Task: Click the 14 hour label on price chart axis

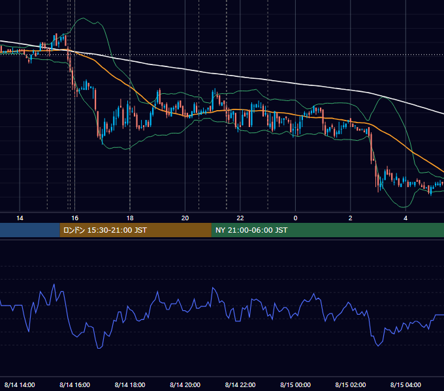Action: (x=20, y=218)
